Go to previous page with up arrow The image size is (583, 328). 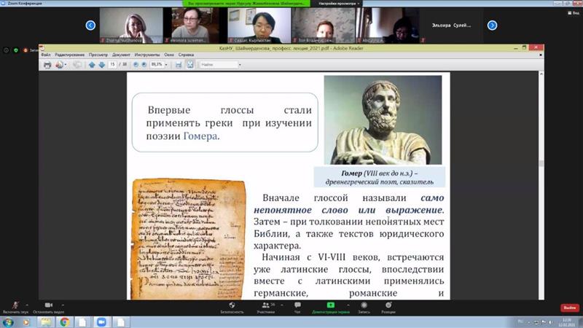click(92, 64)
